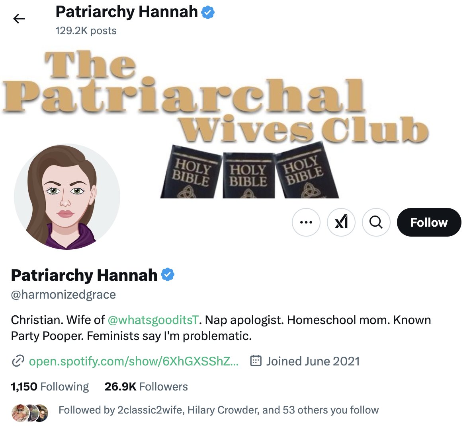Go back using the left arrow
Screen dimensions: 473x439
click(19, 19)
